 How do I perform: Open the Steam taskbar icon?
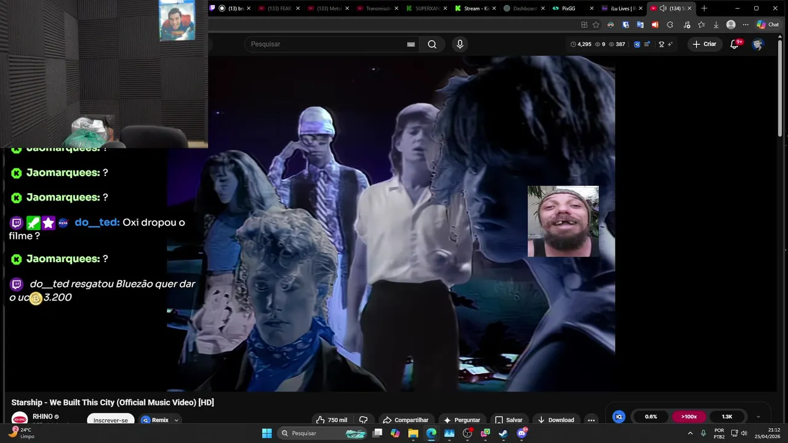(503, 433)
